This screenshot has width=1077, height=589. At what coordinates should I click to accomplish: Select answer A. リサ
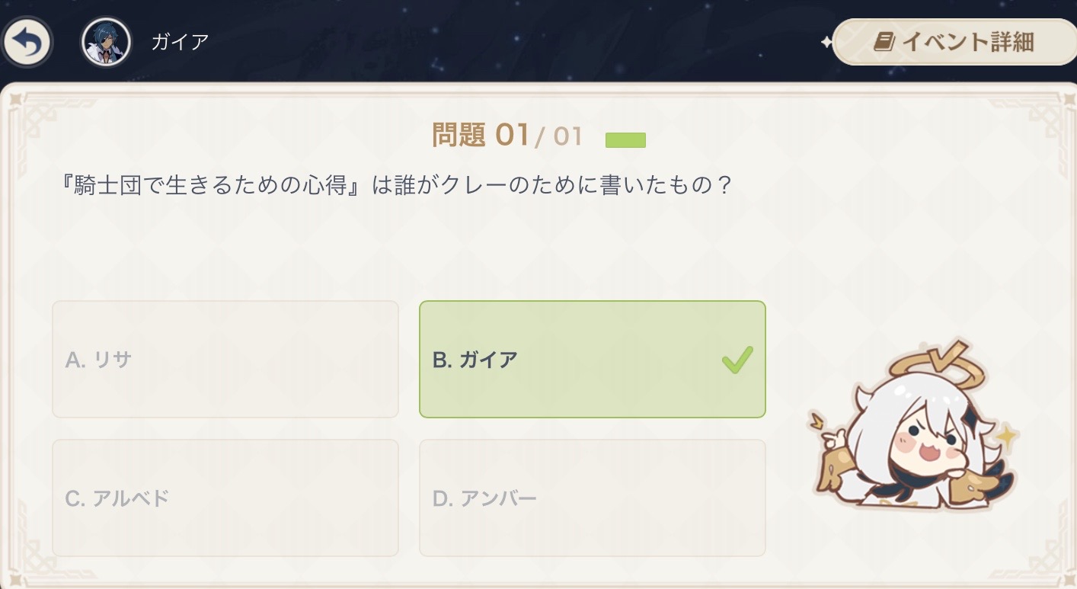click(225, 360)
